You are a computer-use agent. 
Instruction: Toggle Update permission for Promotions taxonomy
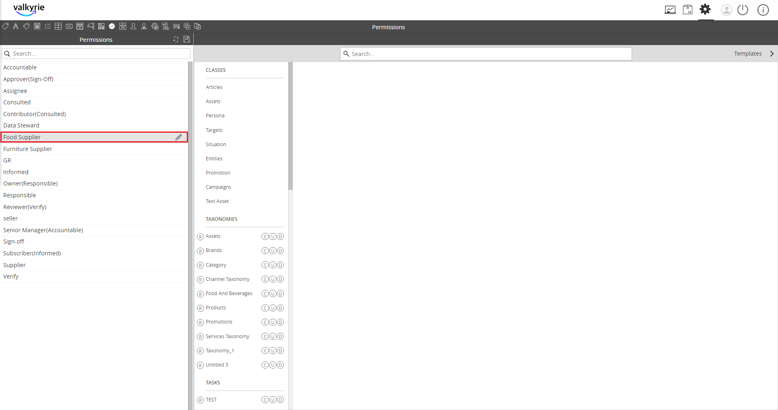pyautogui.click(x=272, y=322)
